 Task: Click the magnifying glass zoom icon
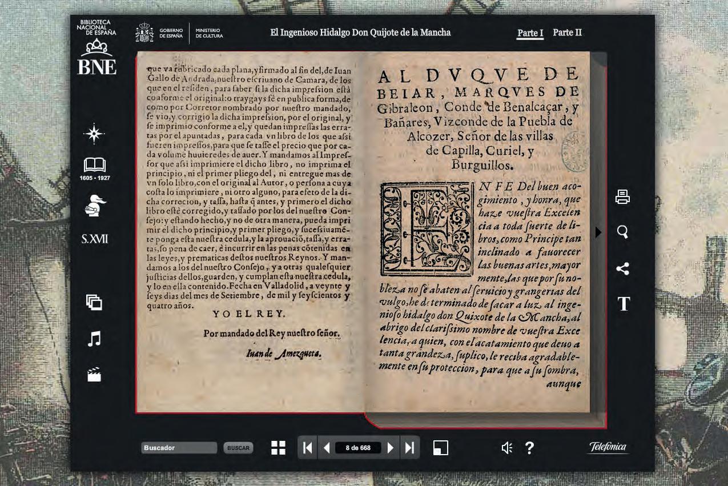click(623, 232)
